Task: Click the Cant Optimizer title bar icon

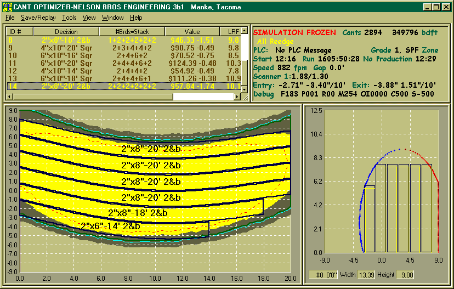Action: pyautogui.click(x=7, y=7)
